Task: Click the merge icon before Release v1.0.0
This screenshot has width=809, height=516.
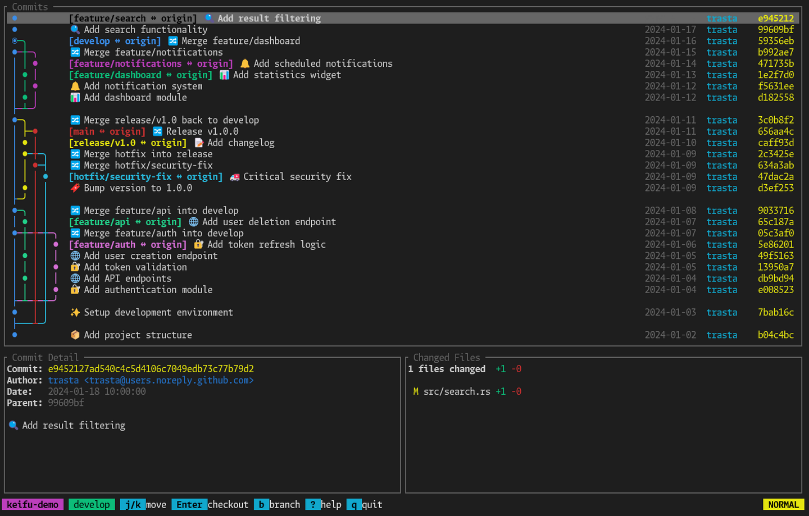Action: click(158, 131)
